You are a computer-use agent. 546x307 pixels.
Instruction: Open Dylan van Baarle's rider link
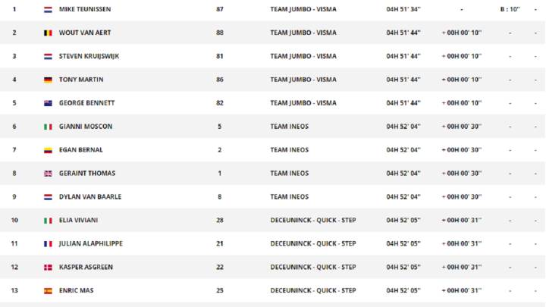pos(90,196)
